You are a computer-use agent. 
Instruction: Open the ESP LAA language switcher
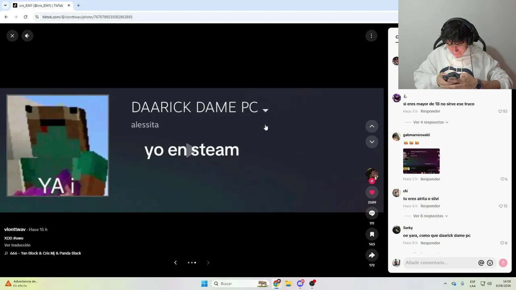(x=472, y=284)
